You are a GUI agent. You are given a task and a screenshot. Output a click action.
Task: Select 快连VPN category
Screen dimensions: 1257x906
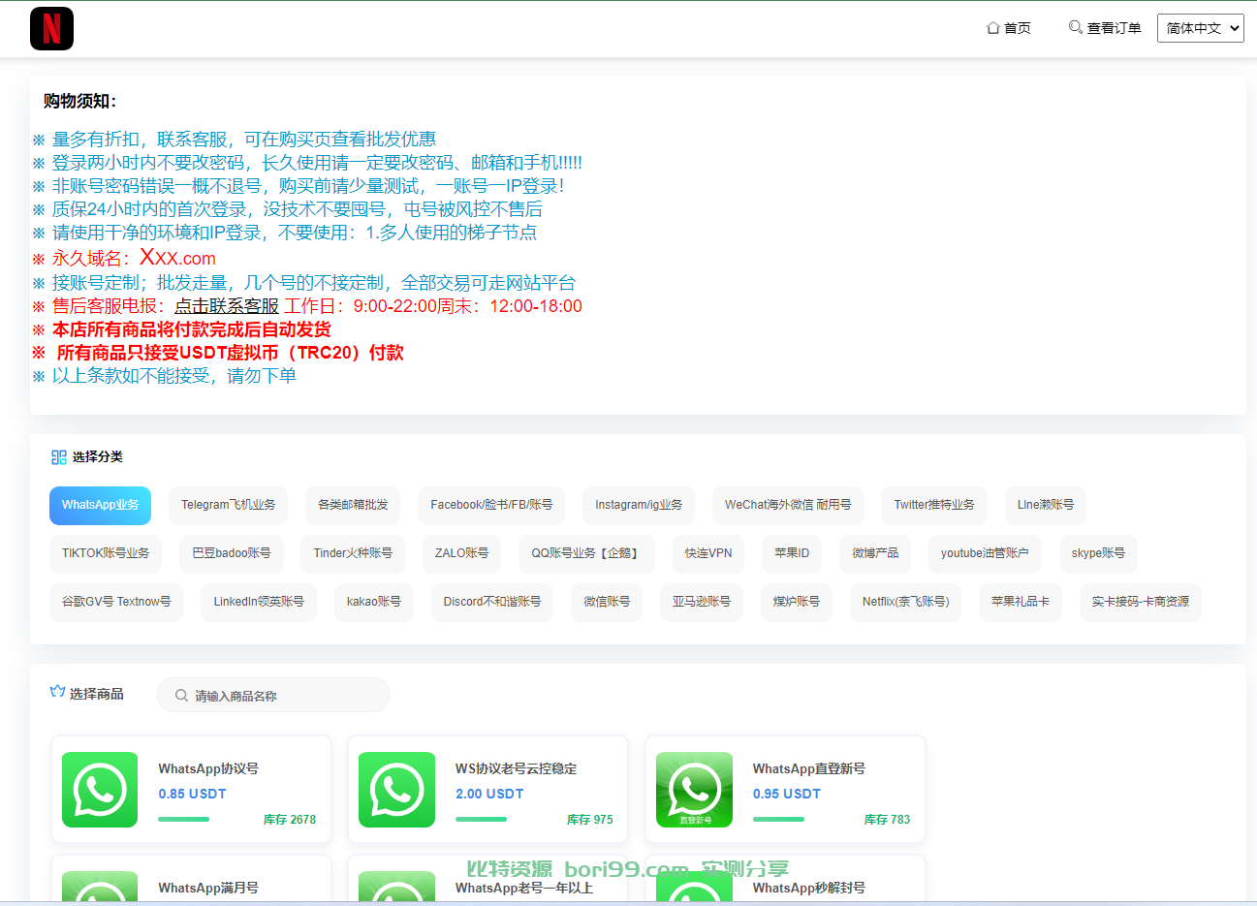(x=708, y=553)
